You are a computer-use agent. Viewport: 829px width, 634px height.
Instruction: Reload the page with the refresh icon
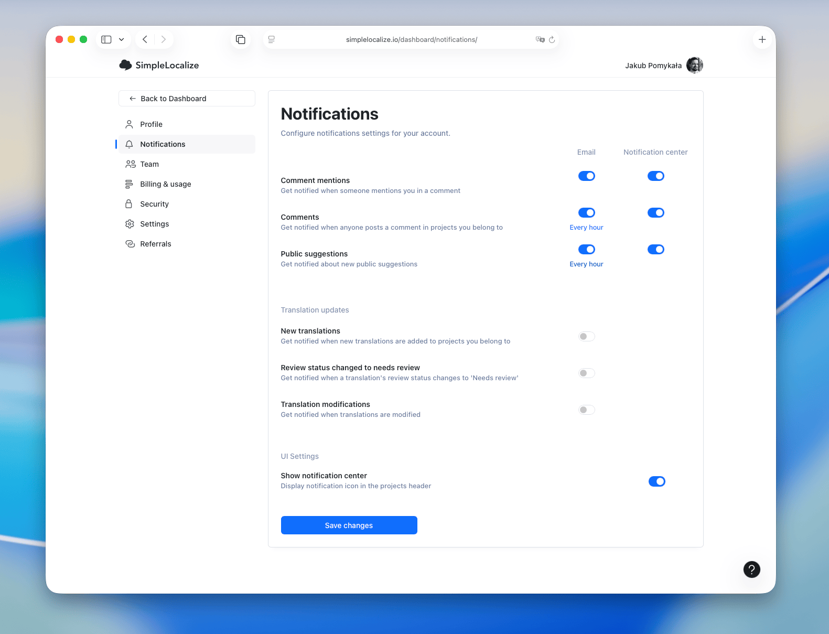point(552,39)
